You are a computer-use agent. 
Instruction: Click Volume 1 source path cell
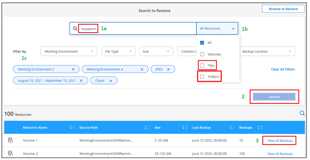[106, 140]
